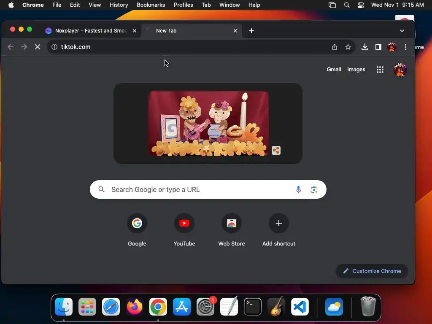This screenshot has width=432, height=324.
Task: Start voice search with microphone
Action: click(x=298, y=189)
